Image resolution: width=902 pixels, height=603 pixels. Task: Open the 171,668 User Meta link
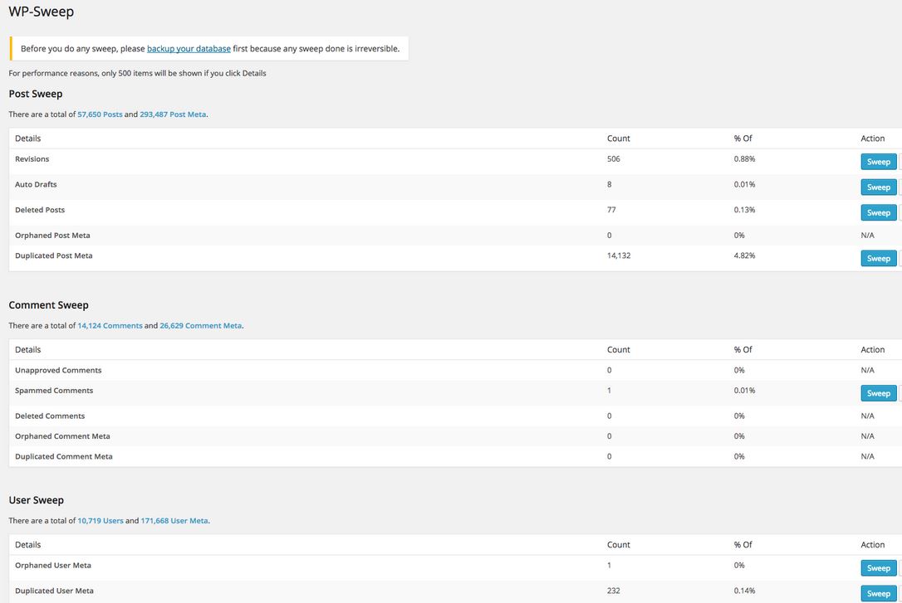[174, 521]
